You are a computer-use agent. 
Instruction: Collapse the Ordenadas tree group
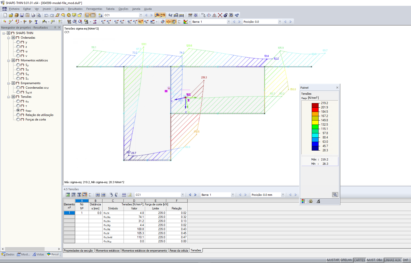pos(9,38)
